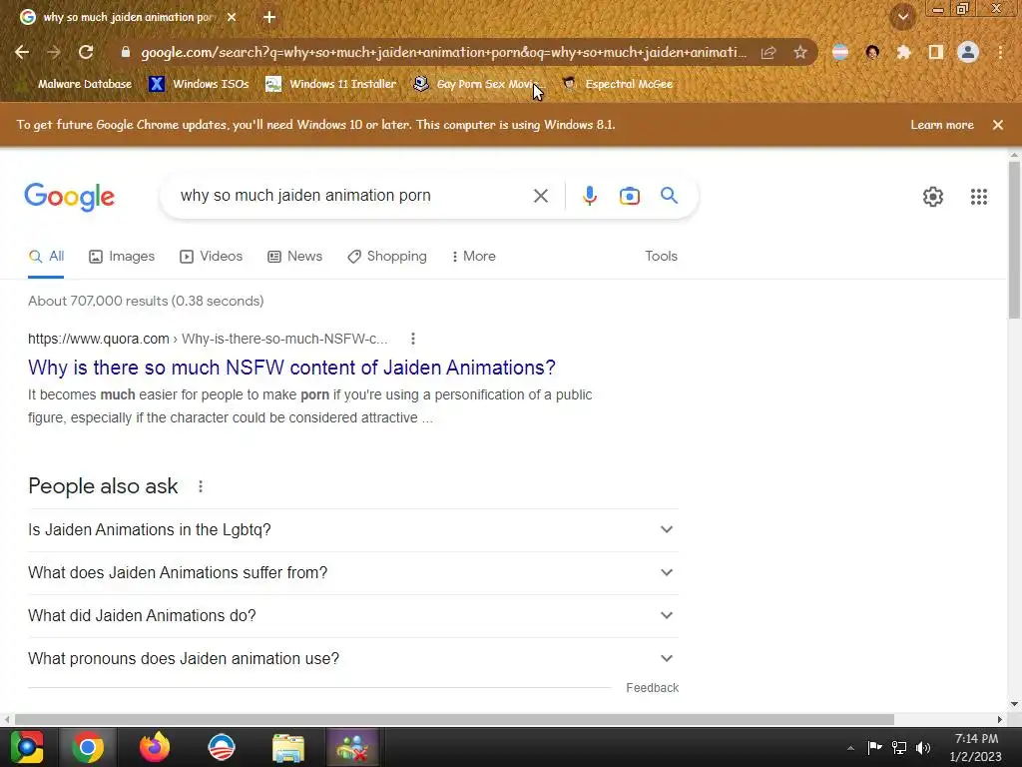Expand "What did Jaiden Animations do?"

point(353,615)
